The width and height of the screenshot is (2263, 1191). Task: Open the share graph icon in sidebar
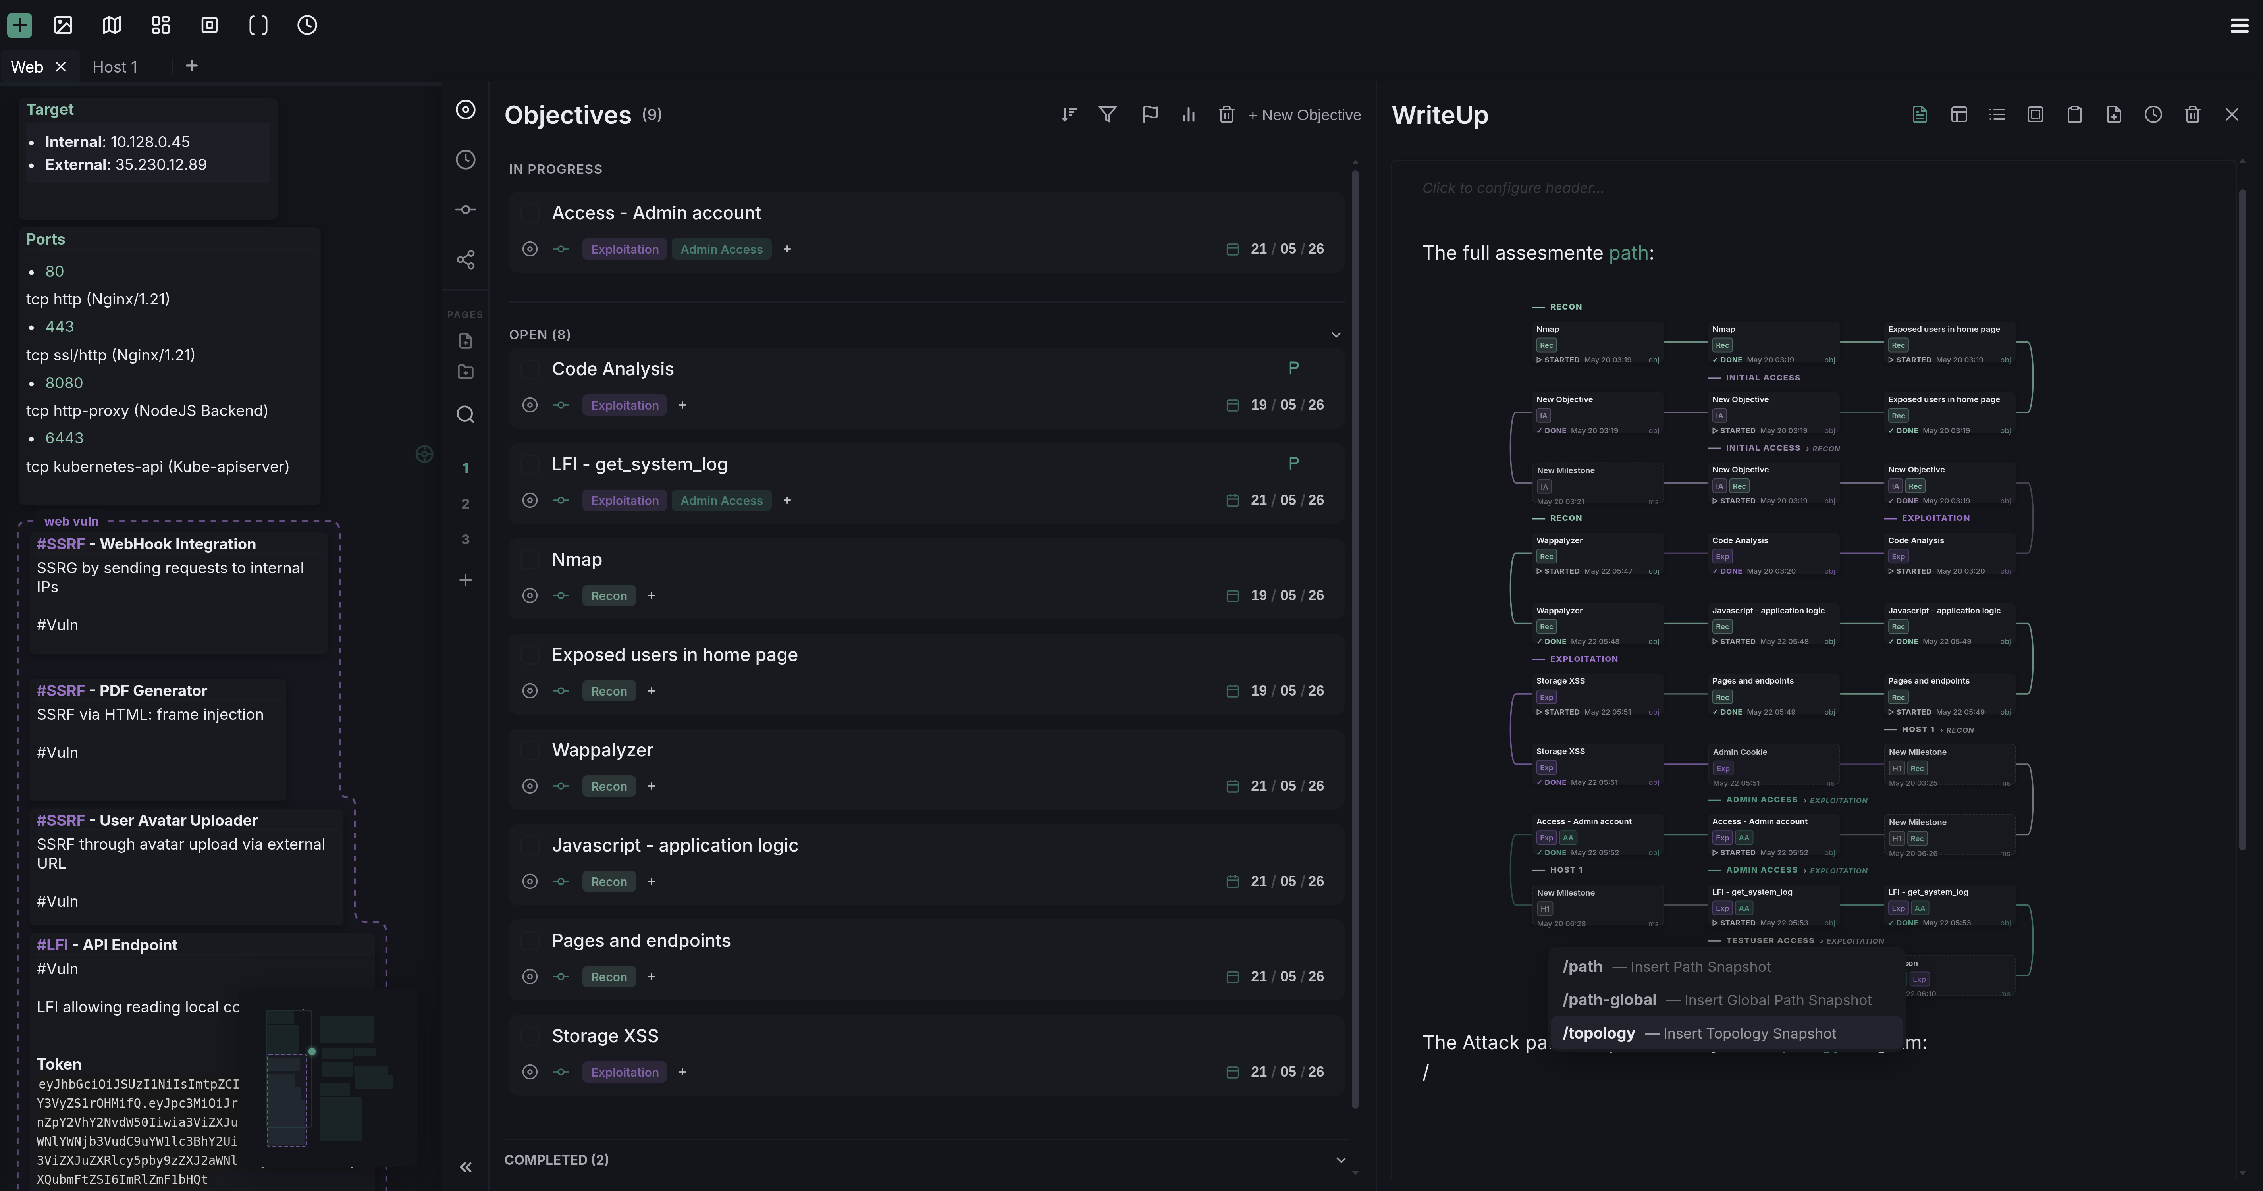(x=466, y=259)
